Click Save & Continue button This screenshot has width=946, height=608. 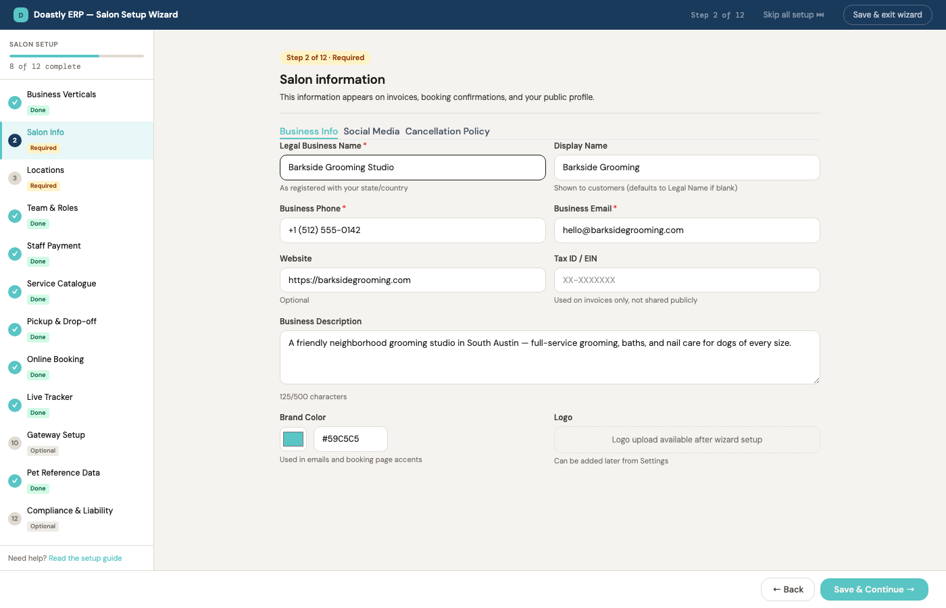tap(874, 590)
